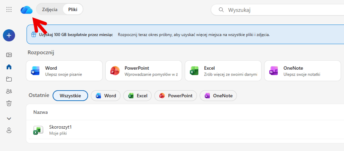Click Uzyskaj 100 GB bezpłatnie przez miesiąc
Viewport: 344px width, 151px height.
tap(76, 35)
